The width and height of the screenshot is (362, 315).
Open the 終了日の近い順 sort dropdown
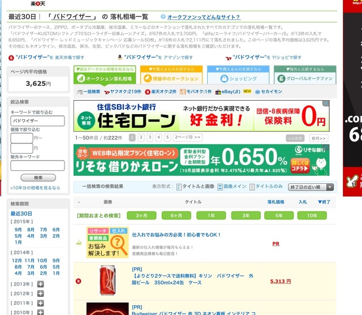tap(311, 187)
